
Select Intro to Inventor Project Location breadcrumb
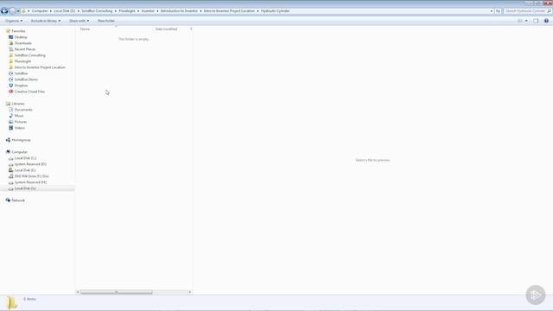click(x=229, y=11)
